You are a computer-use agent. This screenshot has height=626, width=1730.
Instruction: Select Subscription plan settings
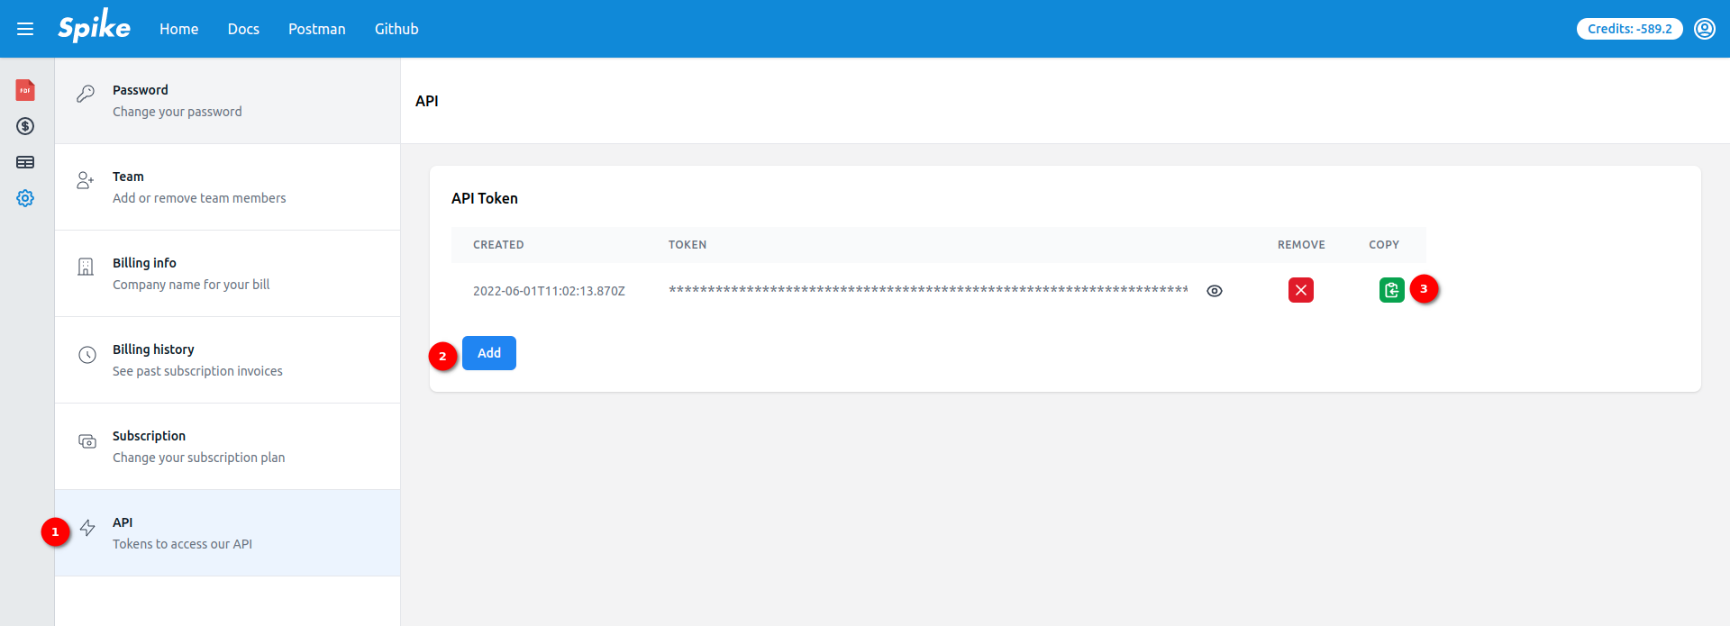227,447
